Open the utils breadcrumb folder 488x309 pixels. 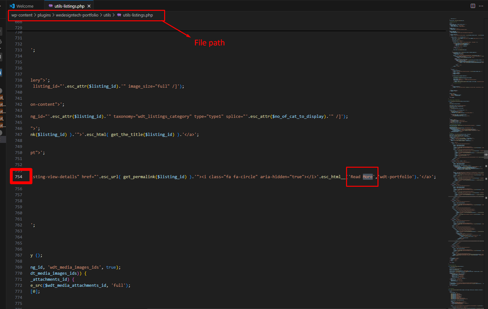[x=107, y=15]
